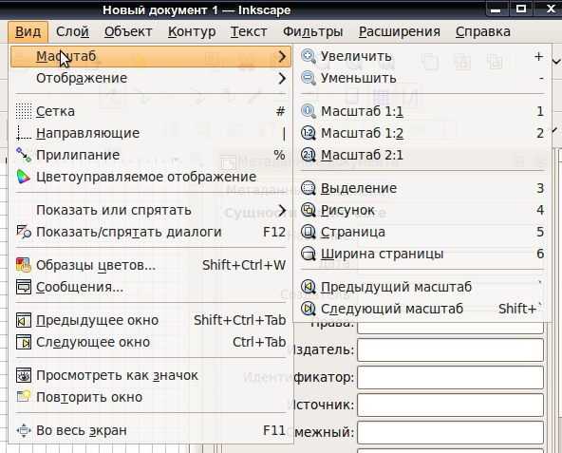Image resolution: width=562 pixels, height=453 pixels.
Task: Open the Вид menu
Action: coord(28,31)
